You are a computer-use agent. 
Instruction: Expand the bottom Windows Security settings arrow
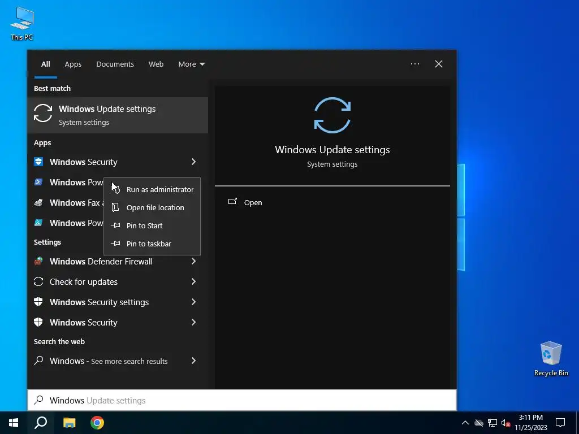193,322
